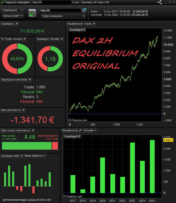Open the Dashboard dropdown
Screen dimensions: 176x203
(x=13, y=10)
